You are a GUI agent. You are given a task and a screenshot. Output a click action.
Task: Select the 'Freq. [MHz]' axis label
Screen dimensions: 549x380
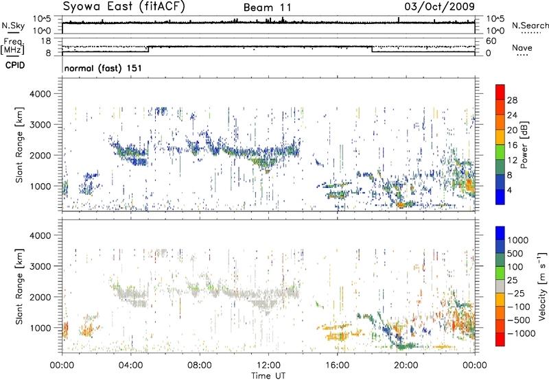[13, 47]
